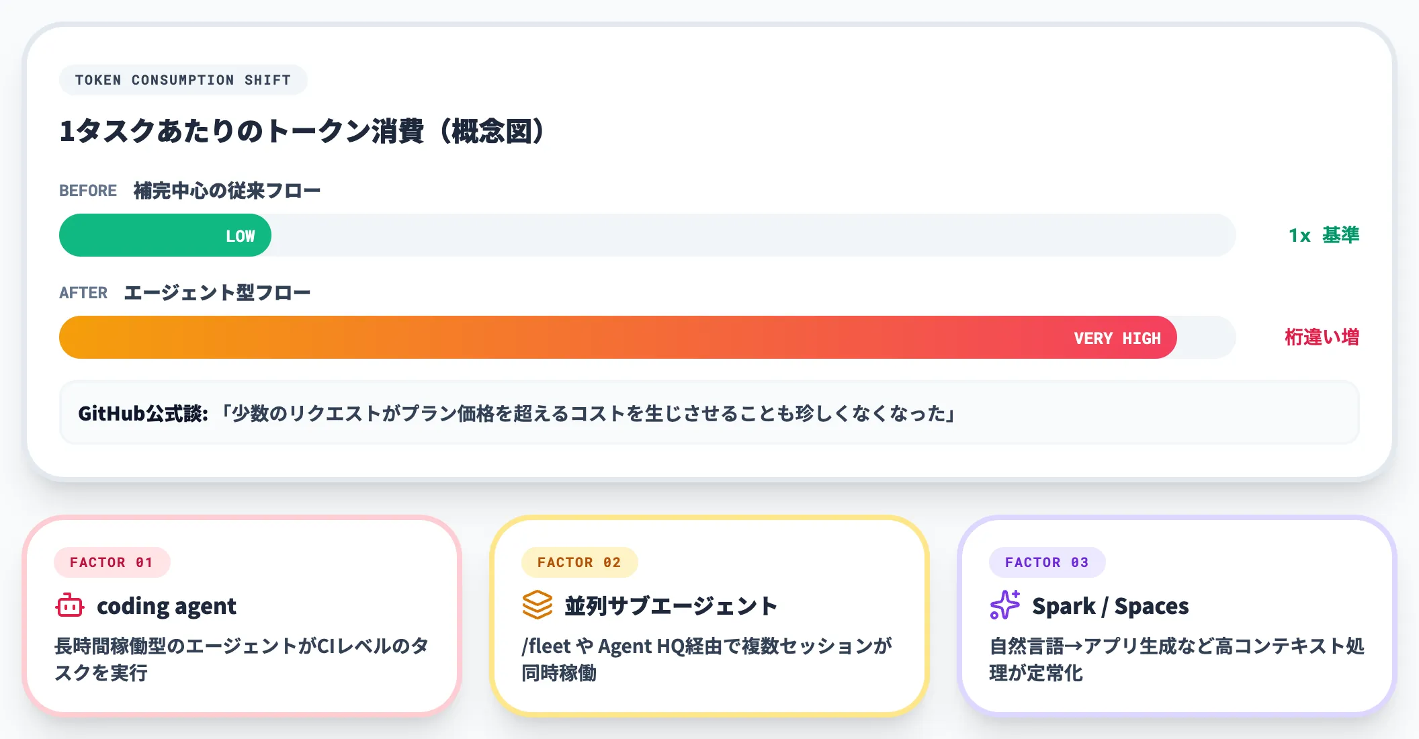The image size is (1419, 739).
Task: Click the GitHub公式談 quote box
Action: click(x=709, y=413)
